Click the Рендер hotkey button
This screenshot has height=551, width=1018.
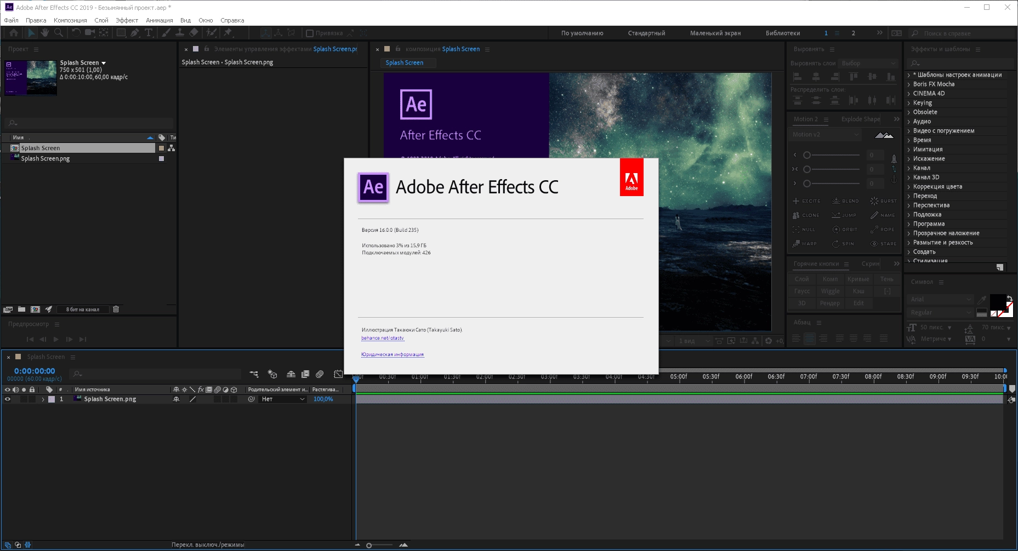(x=830, y=303)
